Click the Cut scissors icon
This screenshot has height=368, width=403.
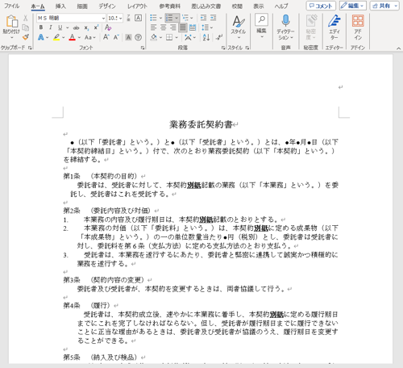click(x=25, y=18)
